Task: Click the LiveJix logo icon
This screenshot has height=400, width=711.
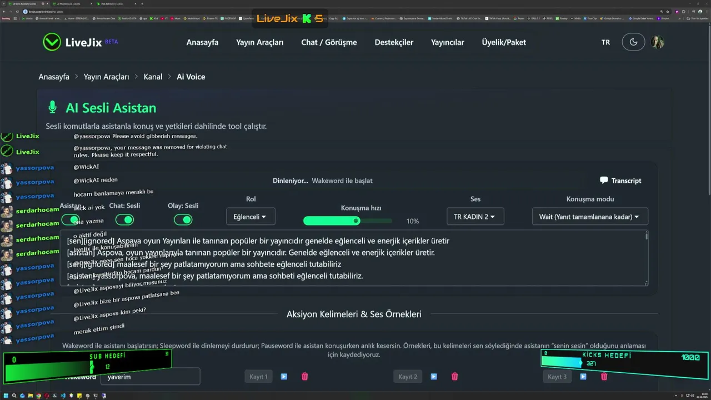Action: [x=52, y=42]
